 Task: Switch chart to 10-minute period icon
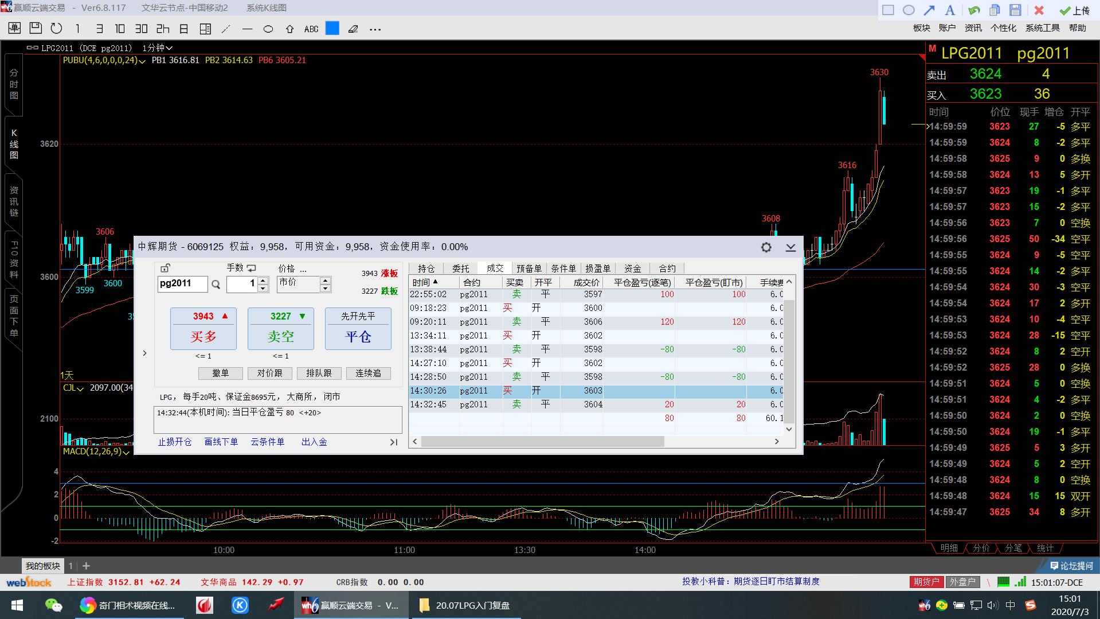click(x=120, y=29)
